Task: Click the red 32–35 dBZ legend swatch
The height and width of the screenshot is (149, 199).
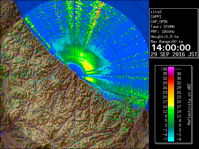Action: click(x=171, y=79)
